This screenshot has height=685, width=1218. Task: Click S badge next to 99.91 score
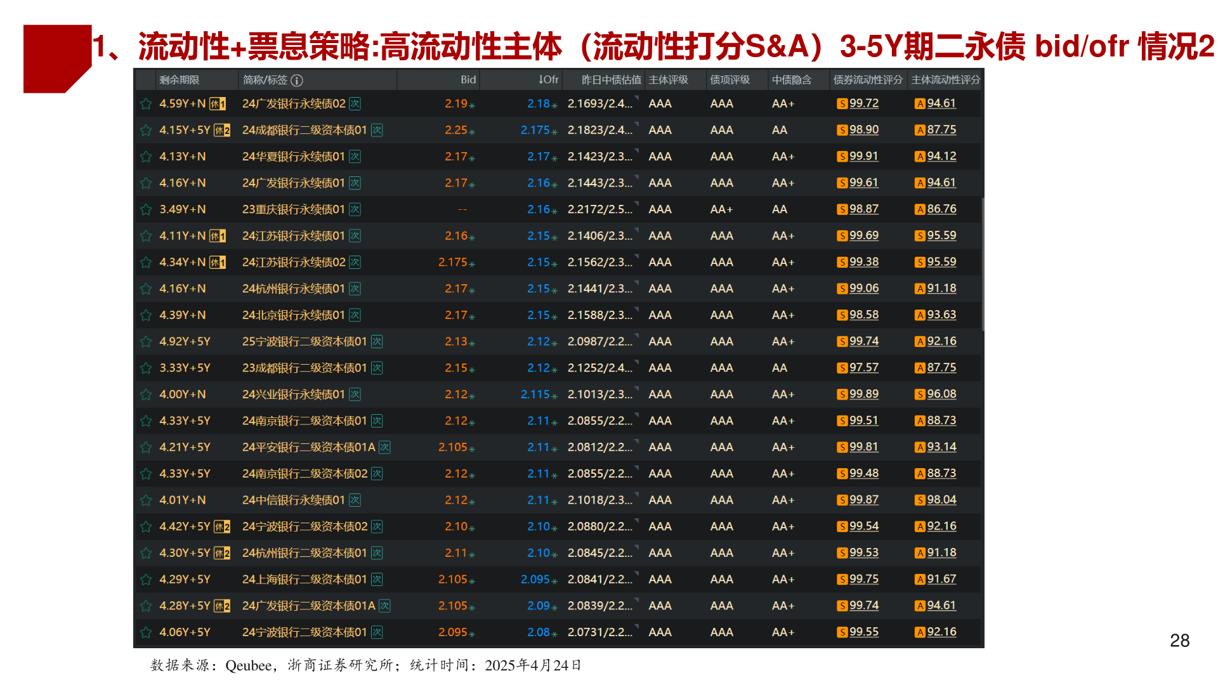coord(842,157)
